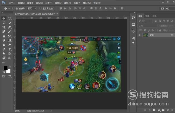175x113 pixels.
Task: Enable Show Transform Controls checkbox
Action: coord(40,8)
